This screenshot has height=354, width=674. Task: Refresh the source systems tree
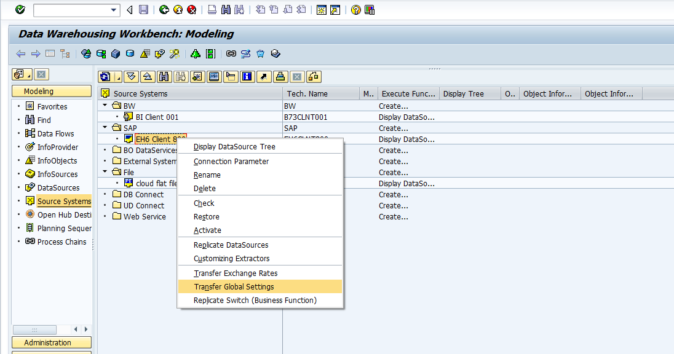coord(103,76)
